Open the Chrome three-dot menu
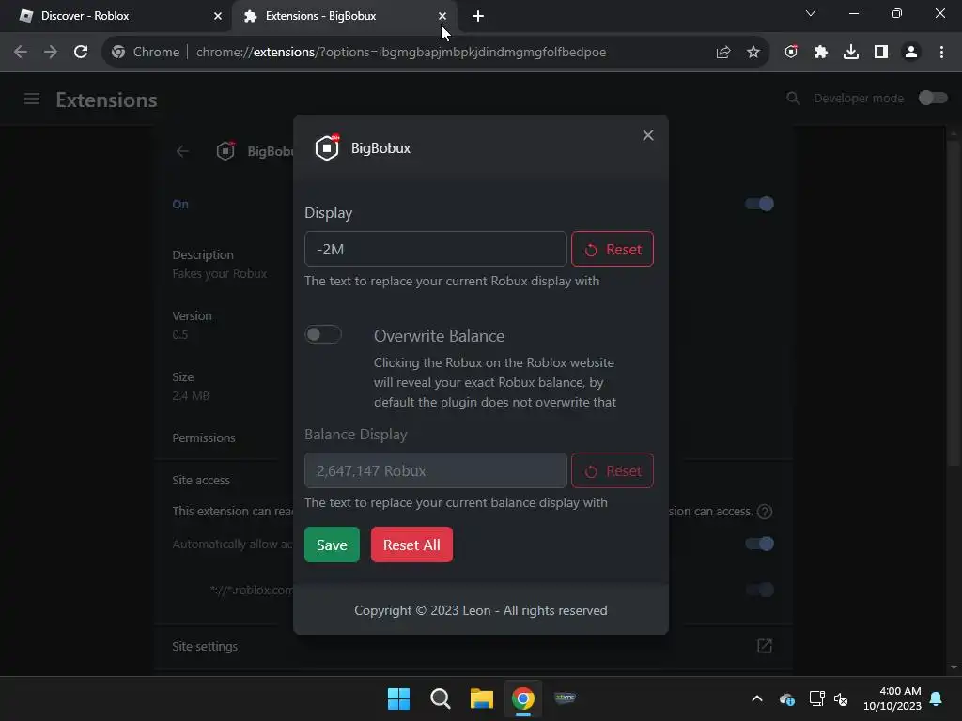962x721 pixels. (x=941, y=53)
